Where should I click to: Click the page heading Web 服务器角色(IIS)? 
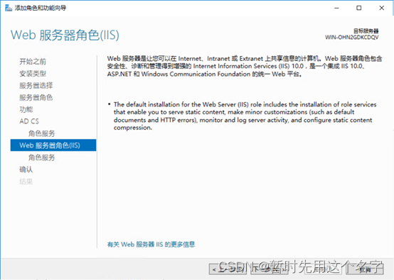coord(65,35)
